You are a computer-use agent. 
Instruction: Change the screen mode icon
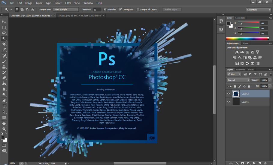click(4, 151)
